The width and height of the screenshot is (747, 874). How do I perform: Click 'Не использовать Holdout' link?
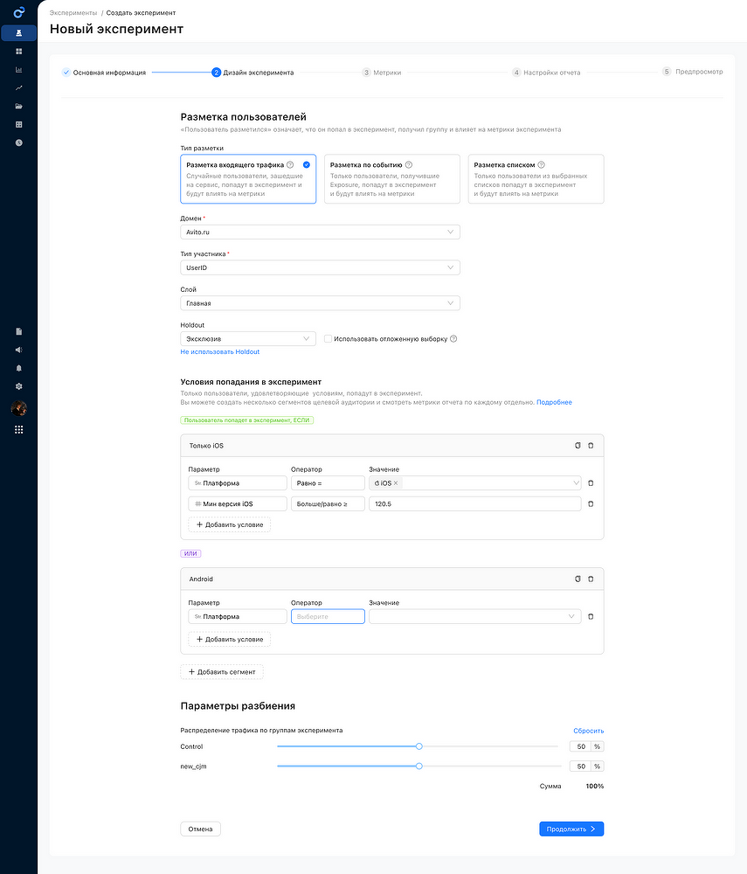(219, 352)
